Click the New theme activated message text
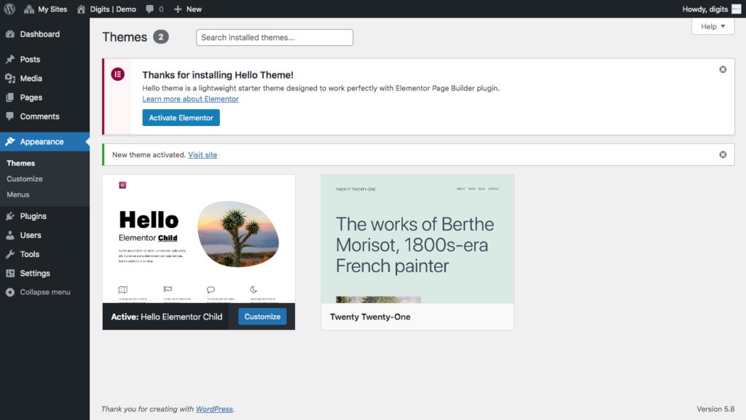This screenshot has width=746, height=420. point(149,155)
